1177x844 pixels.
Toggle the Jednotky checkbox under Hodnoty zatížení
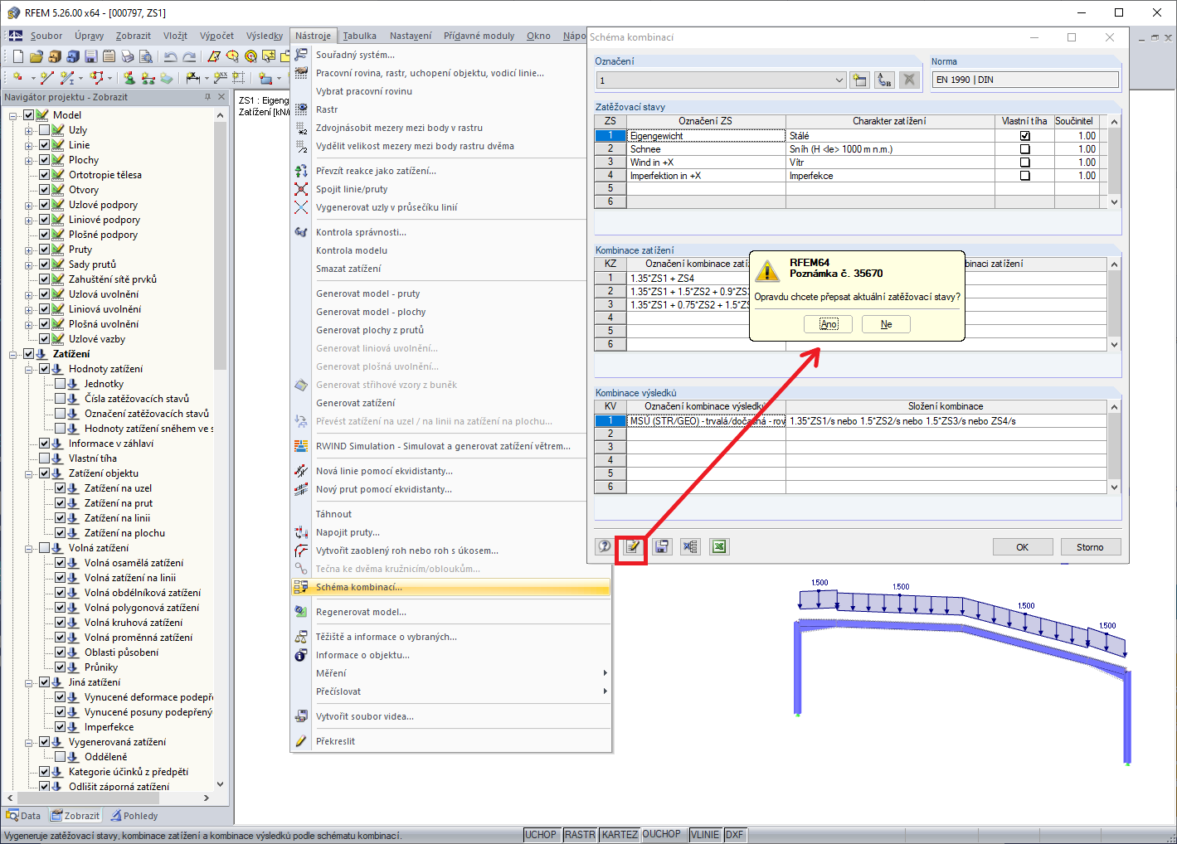[61, 384]
